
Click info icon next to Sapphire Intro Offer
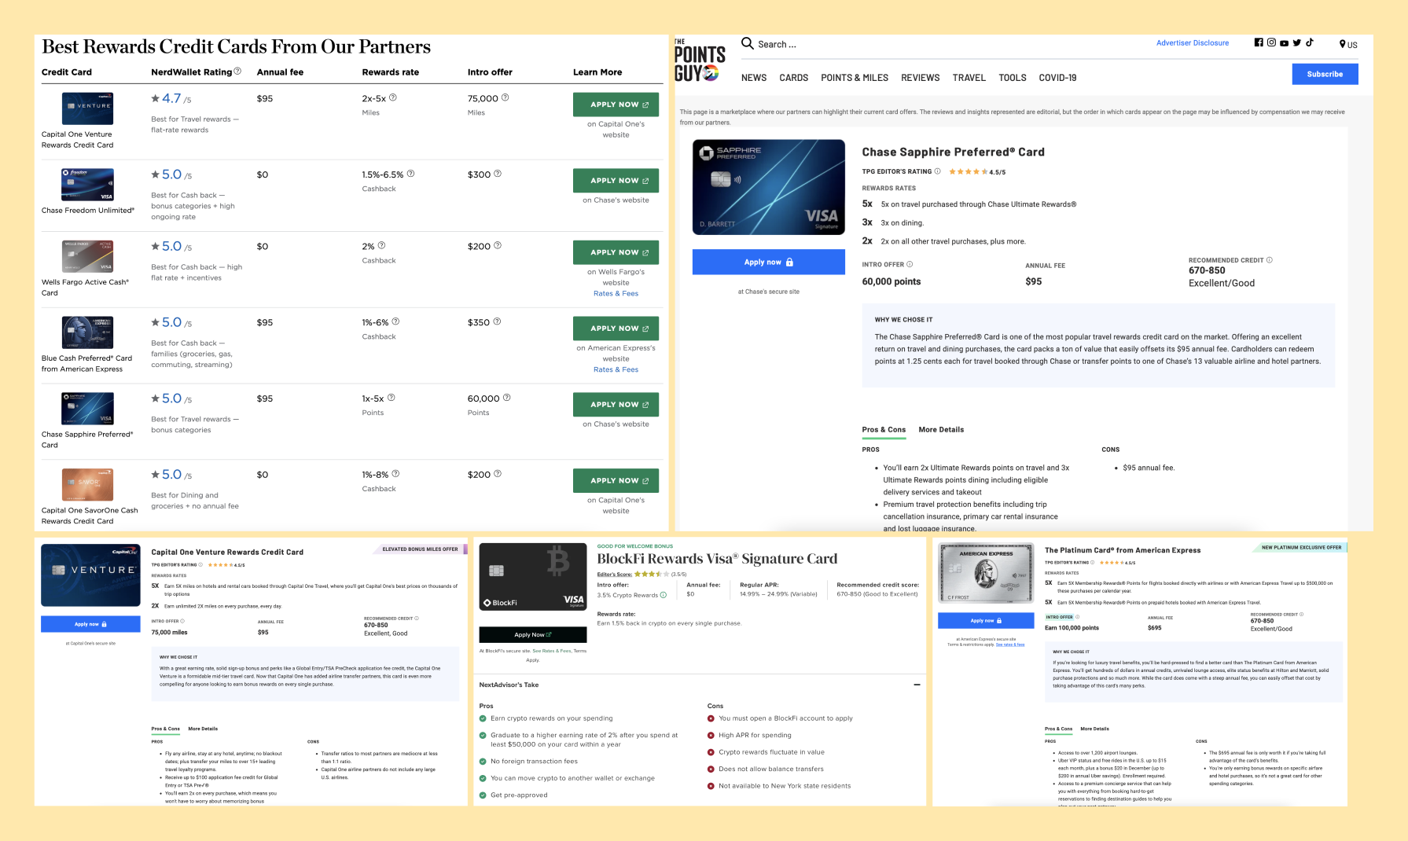(x=910, y=265)
